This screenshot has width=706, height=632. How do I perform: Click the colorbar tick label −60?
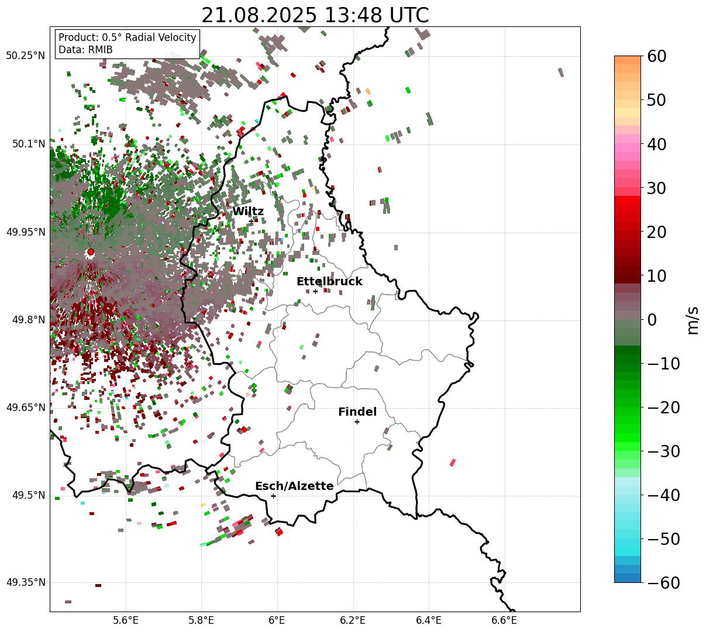point(663,583)
